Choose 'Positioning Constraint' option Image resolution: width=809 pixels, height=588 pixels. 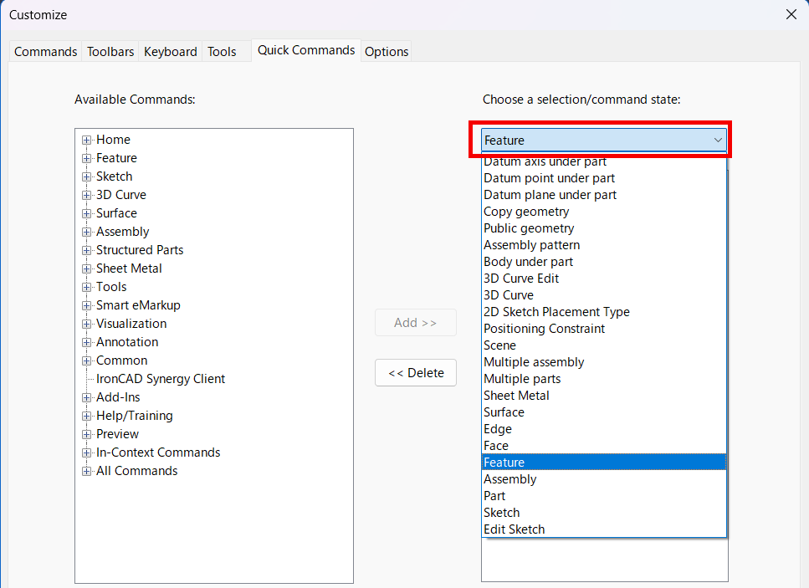point(604,329)
